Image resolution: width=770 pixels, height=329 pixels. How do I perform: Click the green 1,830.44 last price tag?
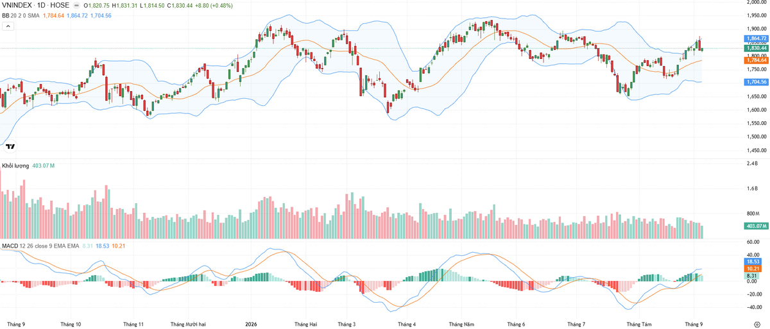coord(757,48)
